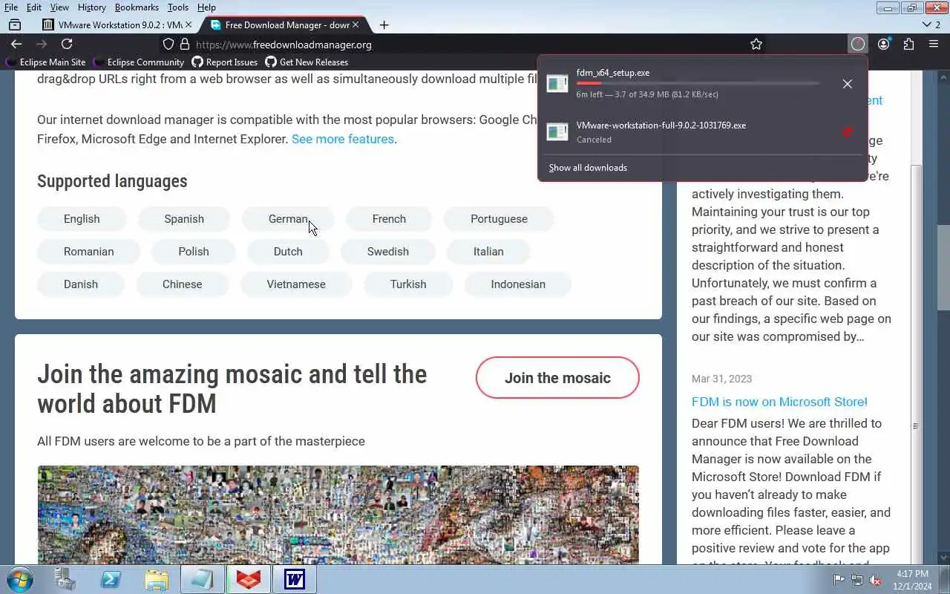Select the Vietnamese language chip

coord(296,284)
